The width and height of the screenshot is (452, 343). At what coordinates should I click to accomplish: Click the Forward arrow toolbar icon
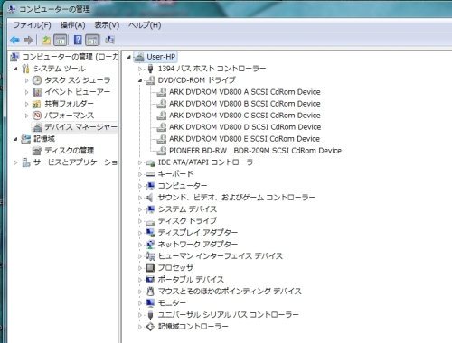point(28,40)
